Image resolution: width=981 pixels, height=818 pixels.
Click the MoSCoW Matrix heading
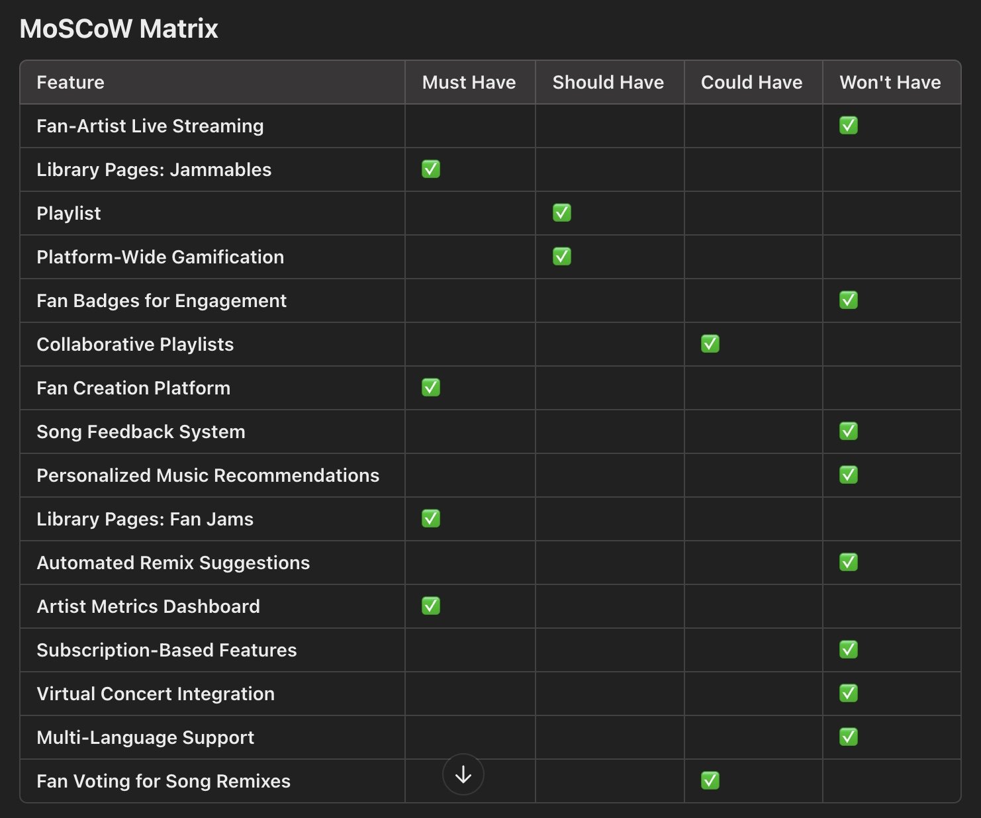point(119,28)
